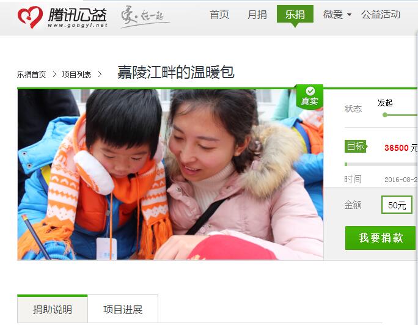Select the active 乐捐 navigation tab
The width and height of the screenshot is (418, 325).
(x=295, y=14)
